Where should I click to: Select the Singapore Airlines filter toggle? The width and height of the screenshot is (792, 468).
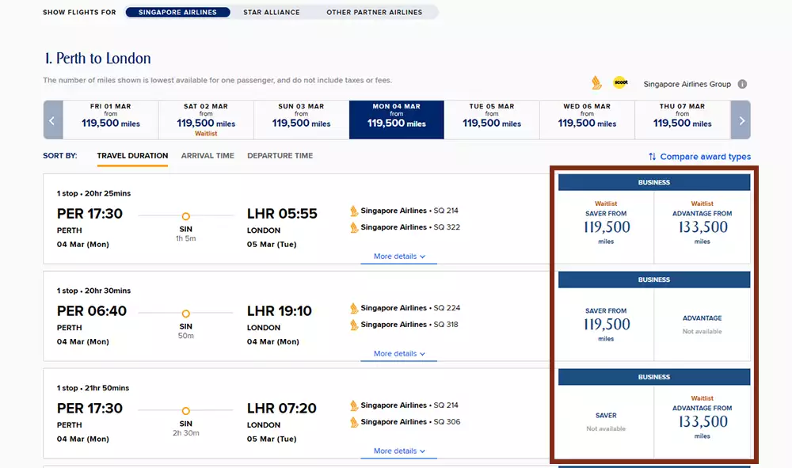point(177,13)
